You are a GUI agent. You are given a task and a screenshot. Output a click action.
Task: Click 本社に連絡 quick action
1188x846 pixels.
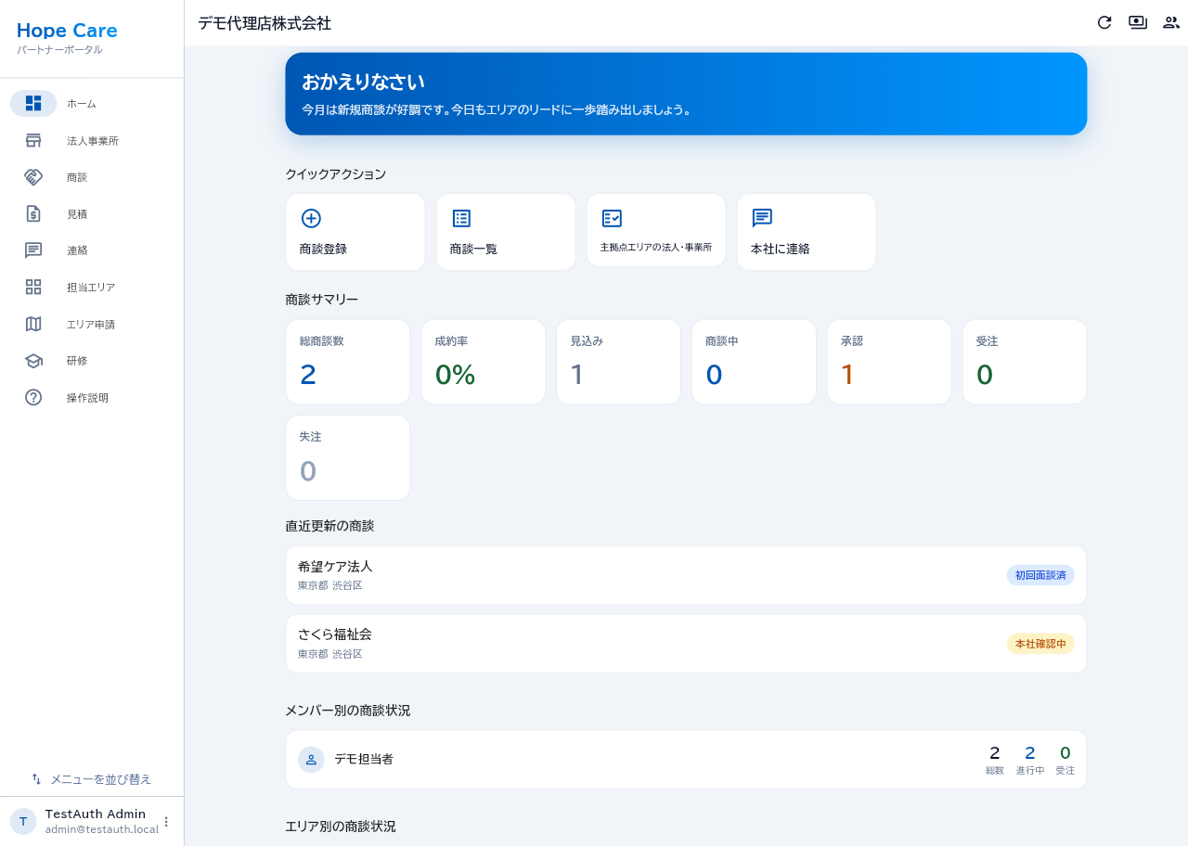807,232
